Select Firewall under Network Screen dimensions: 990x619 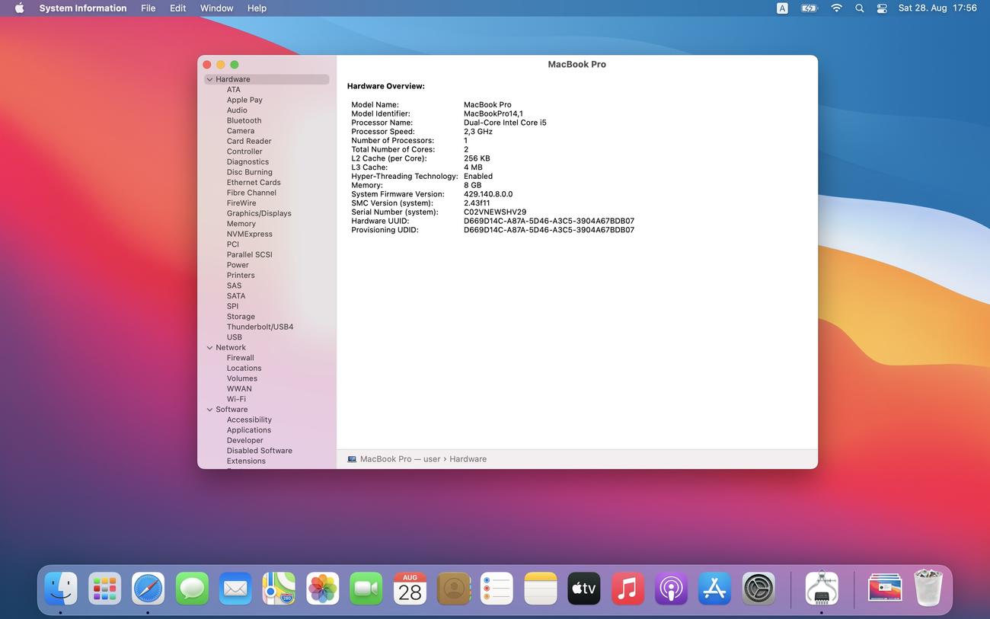point(240,358)
